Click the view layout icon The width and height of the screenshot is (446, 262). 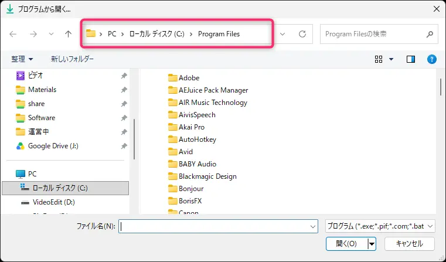pyautogui.click(x=379, y=59)
